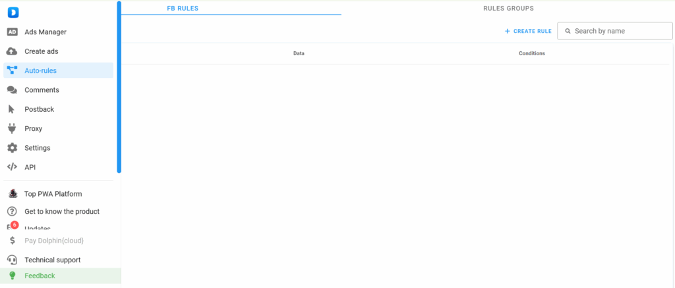675x288 pixels.
Task: Click the blue sidebar scrollbar
Action: coord(119,87)
